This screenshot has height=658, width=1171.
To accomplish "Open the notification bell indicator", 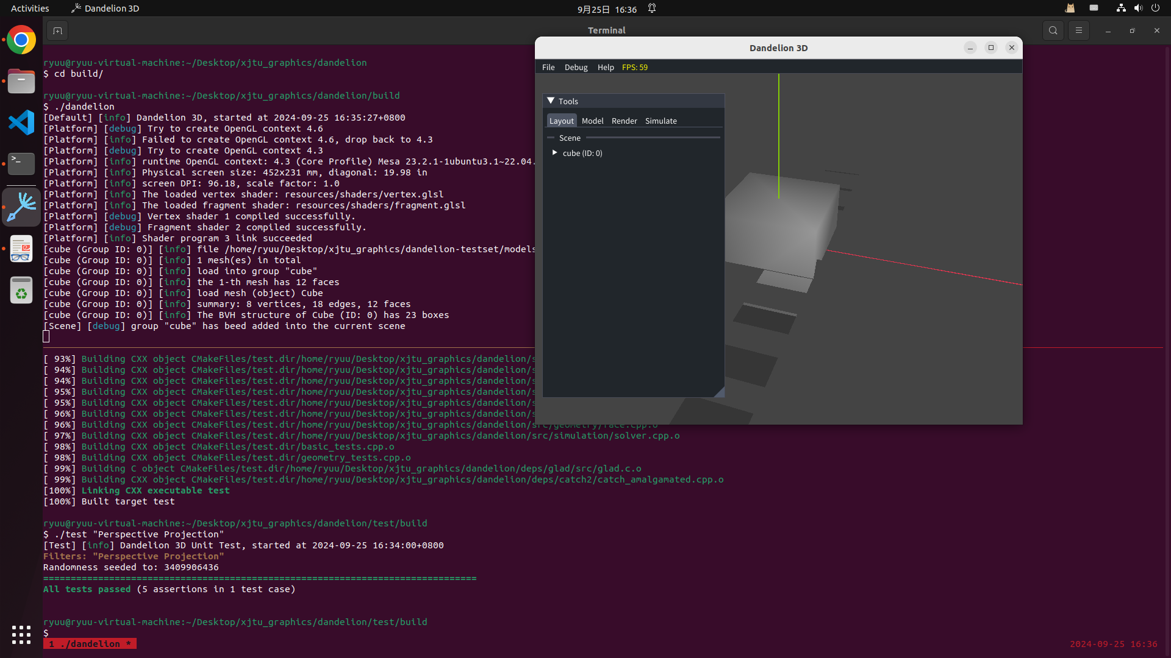I will [x=652, y=9].
